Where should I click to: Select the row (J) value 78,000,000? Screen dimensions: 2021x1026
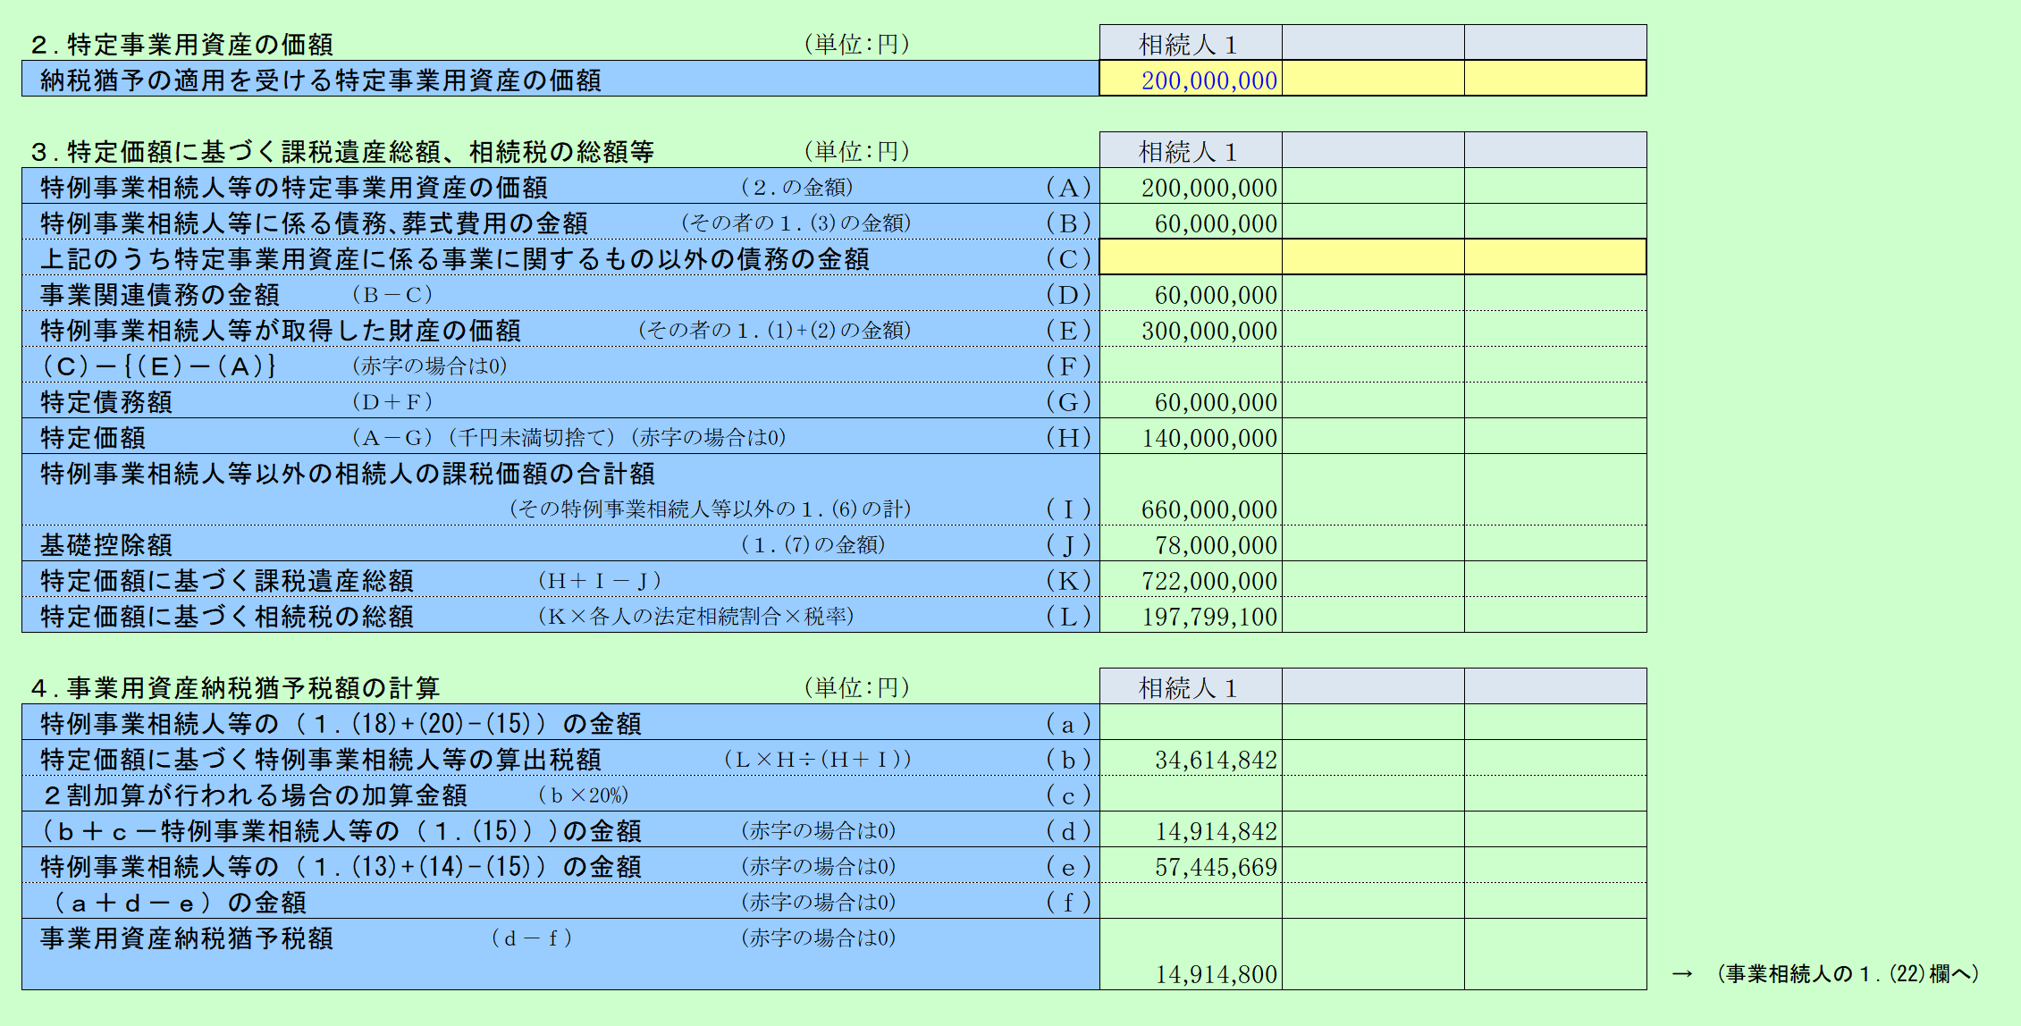(1191, 543)
